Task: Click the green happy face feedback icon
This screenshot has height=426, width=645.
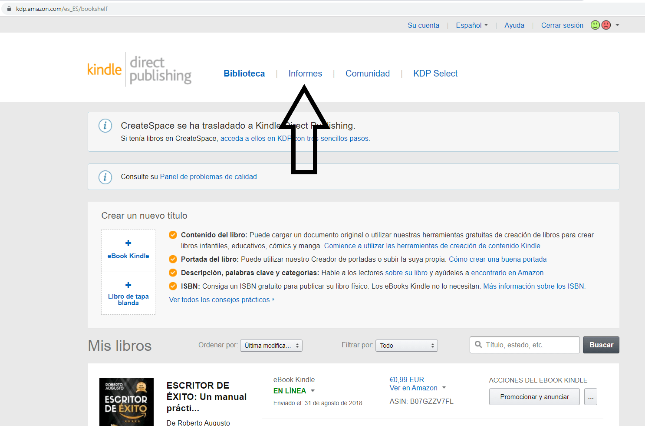Action: click(x=595, y=25)
